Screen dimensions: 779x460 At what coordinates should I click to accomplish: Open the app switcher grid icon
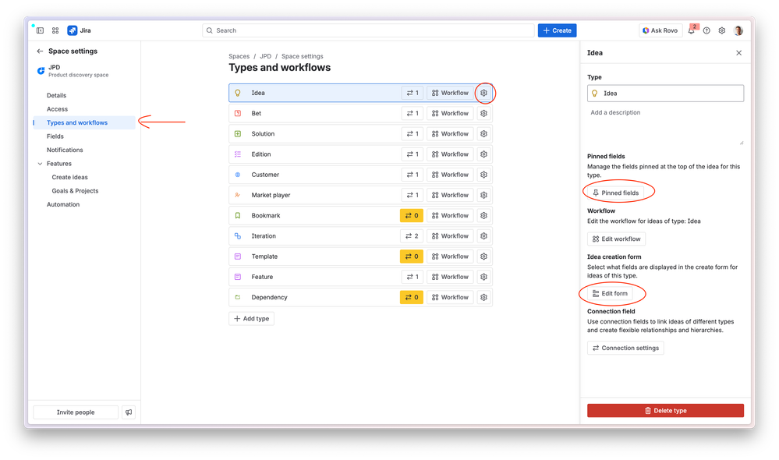[55, 30]
